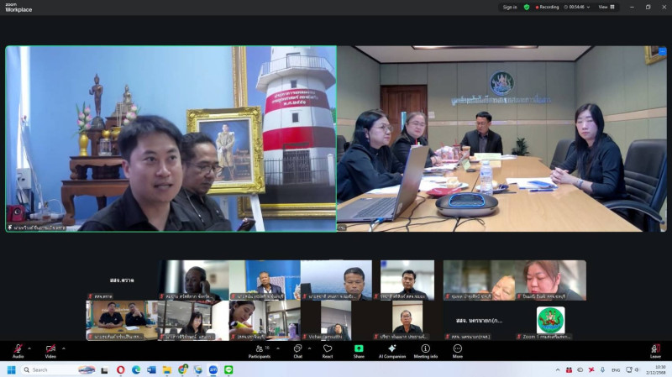
Task: Click the green Share screen icon
Action: coord(359,349)
